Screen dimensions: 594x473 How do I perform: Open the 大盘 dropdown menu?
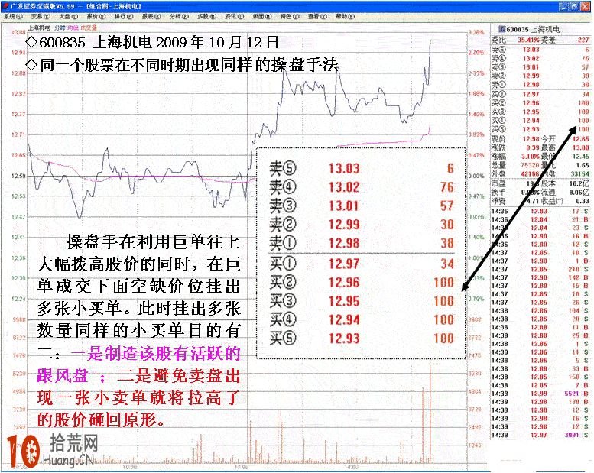click(67, 15)
